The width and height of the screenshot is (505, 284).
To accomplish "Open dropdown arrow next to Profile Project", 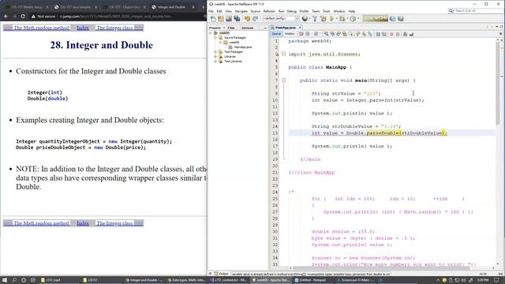I will click(358, 19).
